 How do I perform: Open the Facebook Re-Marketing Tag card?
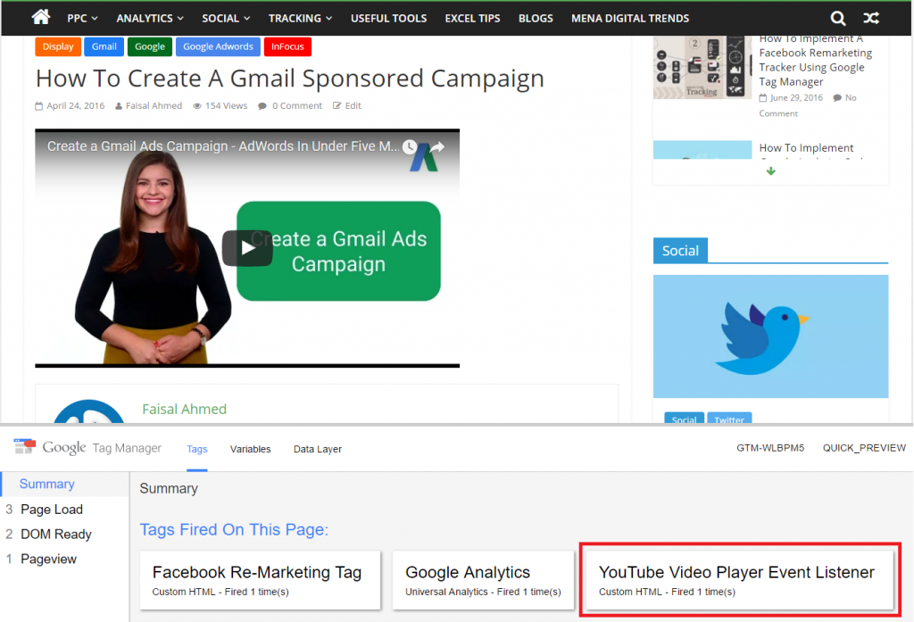pos(257,580)
